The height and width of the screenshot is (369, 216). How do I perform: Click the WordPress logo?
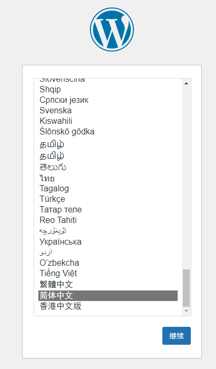[112, 30]
